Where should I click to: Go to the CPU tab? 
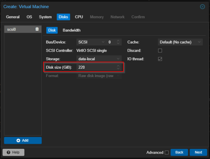pyautogui.click(x=79, y=17)
